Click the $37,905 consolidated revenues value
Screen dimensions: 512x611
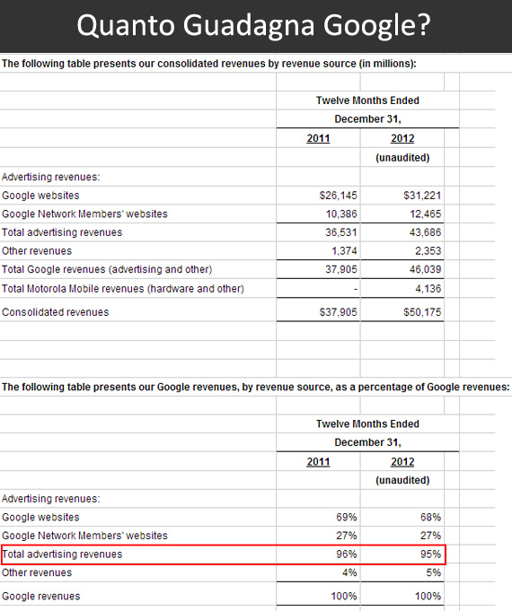click(338, 312)
